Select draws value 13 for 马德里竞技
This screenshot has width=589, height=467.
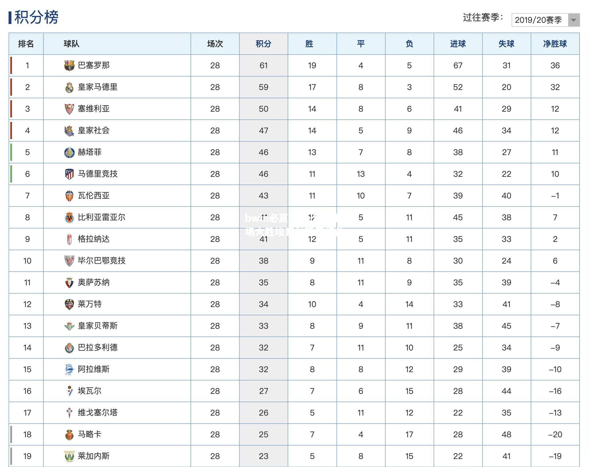point(361,174)
